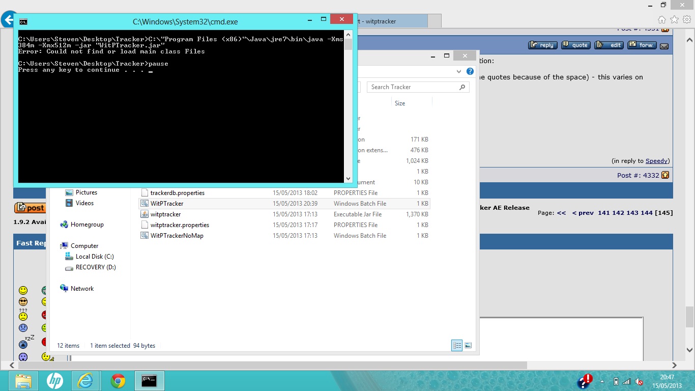Click the cmd window system menu icon

[23, 22]
